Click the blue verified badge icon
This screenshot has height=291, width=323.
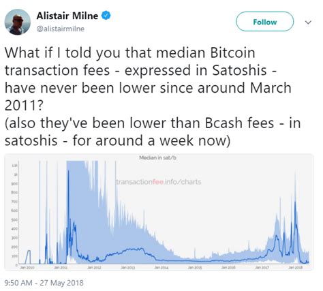[x=106, y=16]
